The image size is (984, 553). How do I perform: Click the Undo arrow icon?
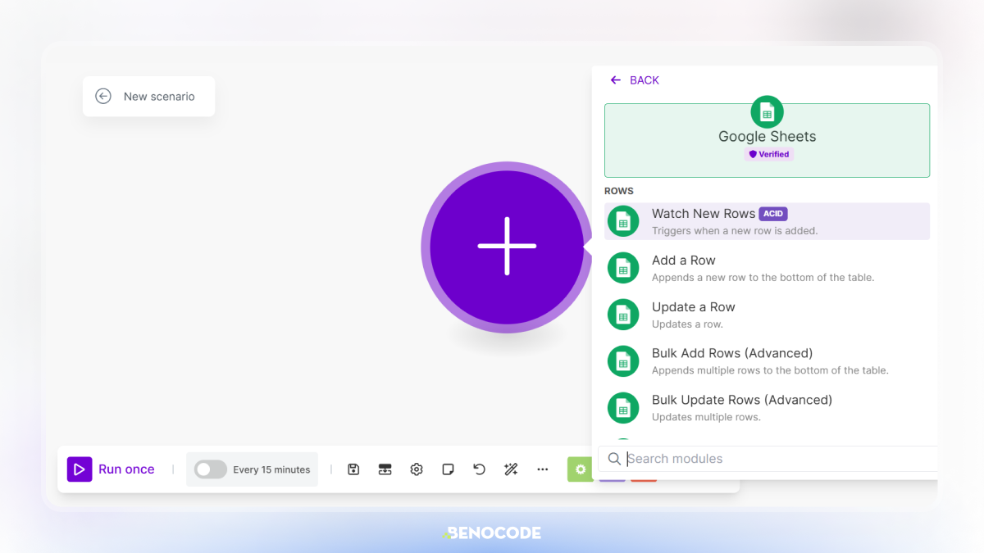tap(480, 469)
